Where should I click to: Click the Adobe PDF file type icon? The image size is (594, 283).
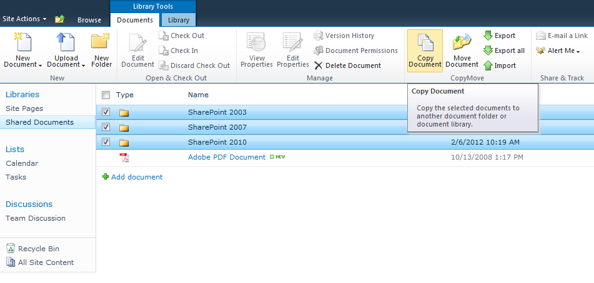[x=124, y=158]
